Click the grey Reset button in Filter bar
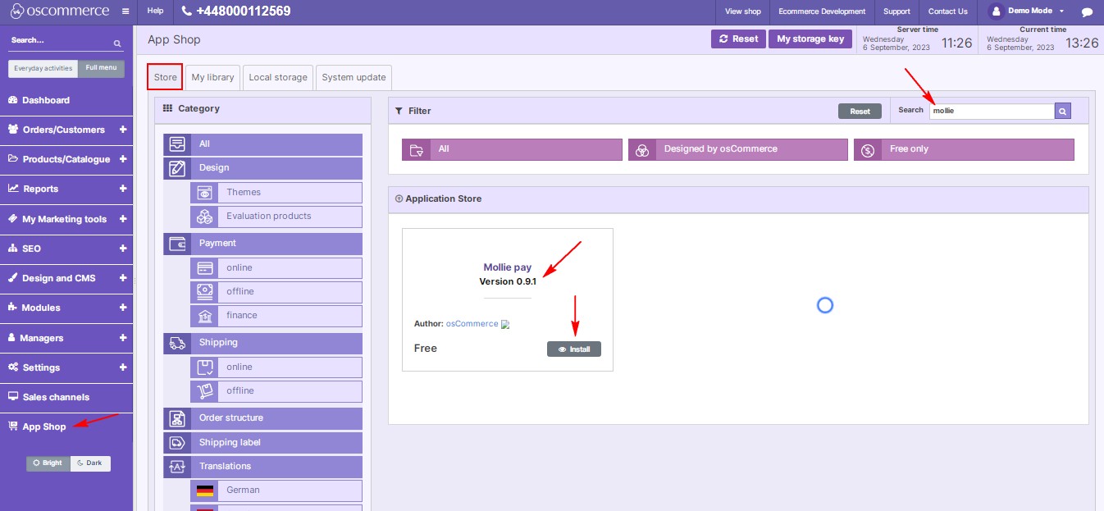This screenshot has width=1104, height=511. [860, 112]
